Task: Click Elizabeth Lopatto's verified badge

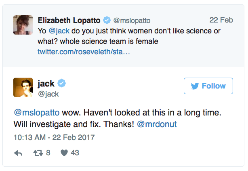Action: click(107, 21)
